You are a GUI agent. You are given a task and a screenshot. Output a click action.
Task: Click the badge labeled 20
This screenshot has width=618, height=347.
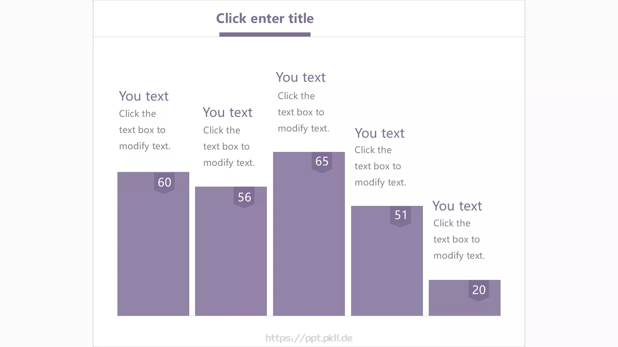click(479, 290)
